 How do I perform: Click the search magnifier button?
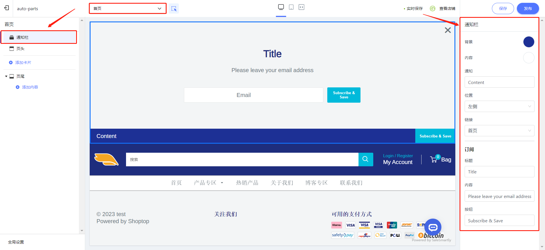point(366,159)
